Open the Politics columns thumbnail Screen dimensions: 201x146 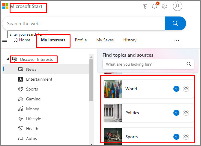[x=113, y=113]
